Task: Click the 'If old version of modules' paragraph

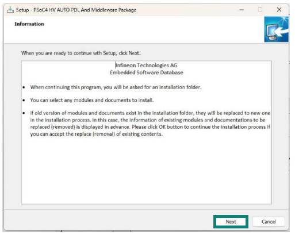Action: click(x=150, y=124)
